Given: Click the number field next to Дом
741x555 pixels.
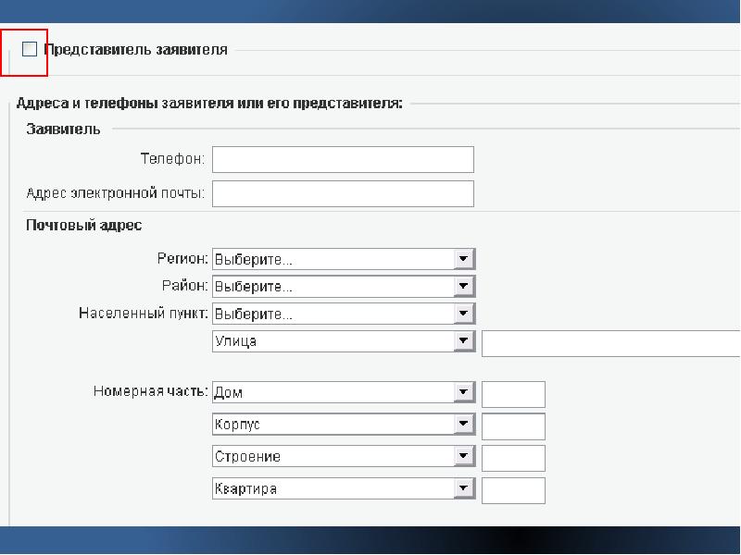Looking at the screenshot, I should click(x=514, y=394).
